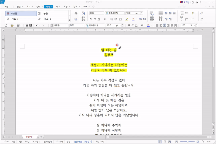Open the lower toolbar font 함초롬바탕 dropdown

click(104, 25)
